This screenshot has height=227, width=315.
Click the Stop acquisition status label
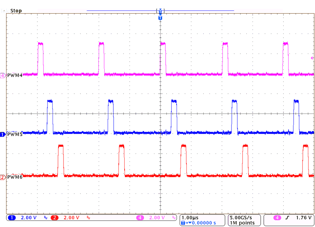point(16,11)
